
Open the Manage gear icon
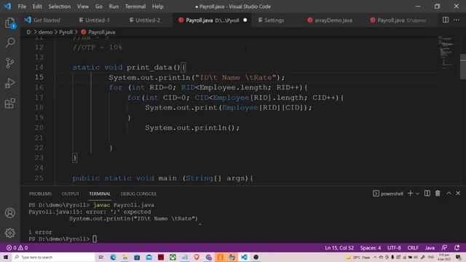click(9, 233)
